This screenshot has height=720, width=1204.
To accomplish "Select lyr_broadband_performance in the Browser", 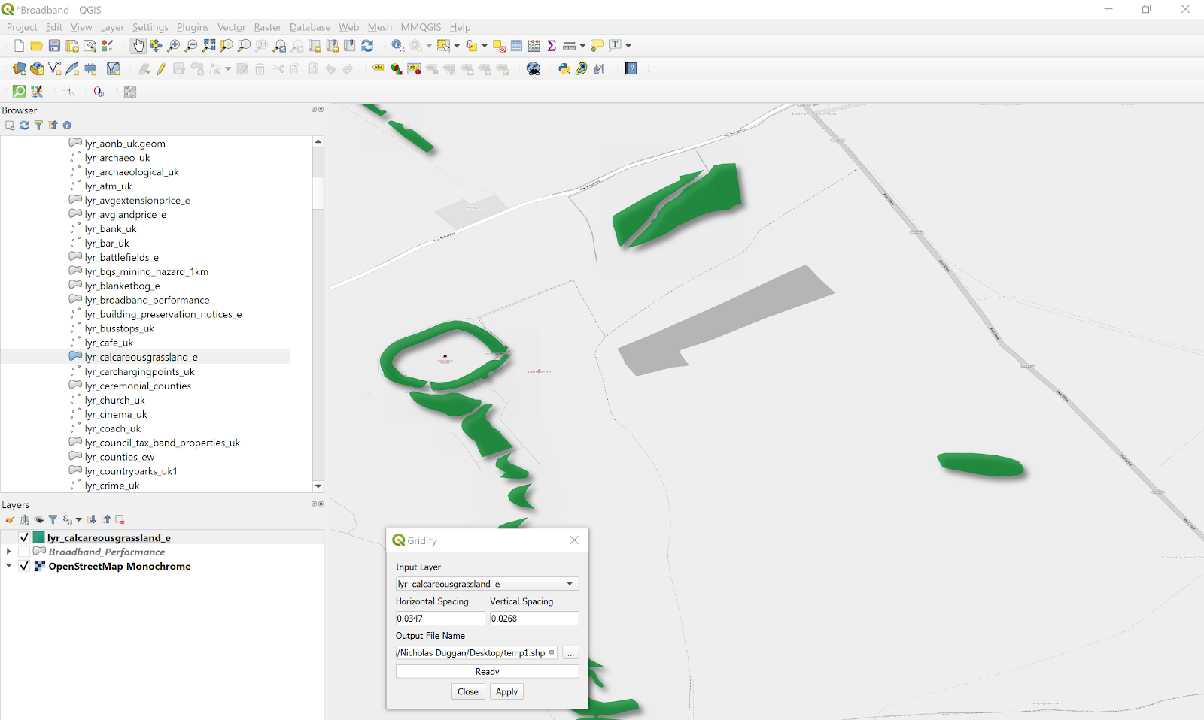I will coord(147,300).
